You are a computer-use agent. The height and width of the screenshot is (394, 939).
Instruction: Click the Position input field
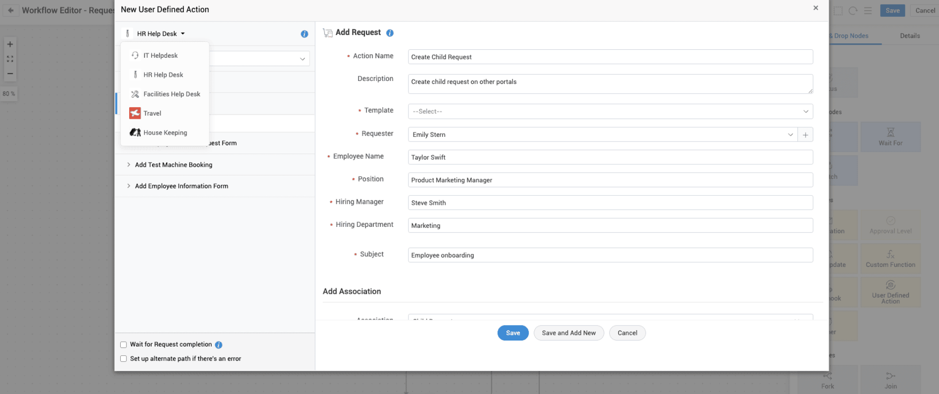610,180
